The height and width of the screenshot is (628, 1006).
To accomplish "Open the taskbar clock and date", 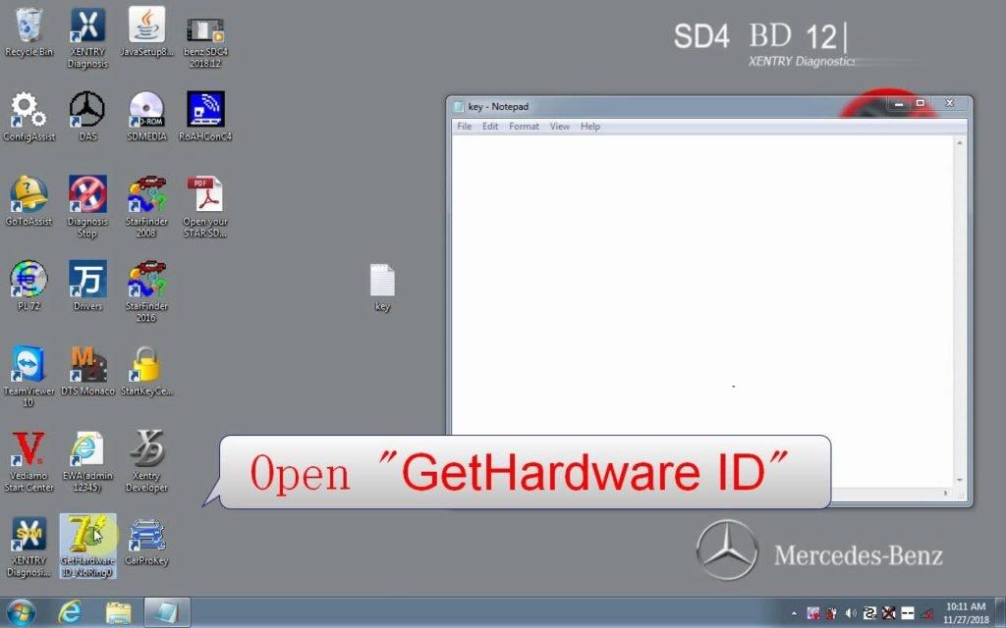I will coord(966,613).
